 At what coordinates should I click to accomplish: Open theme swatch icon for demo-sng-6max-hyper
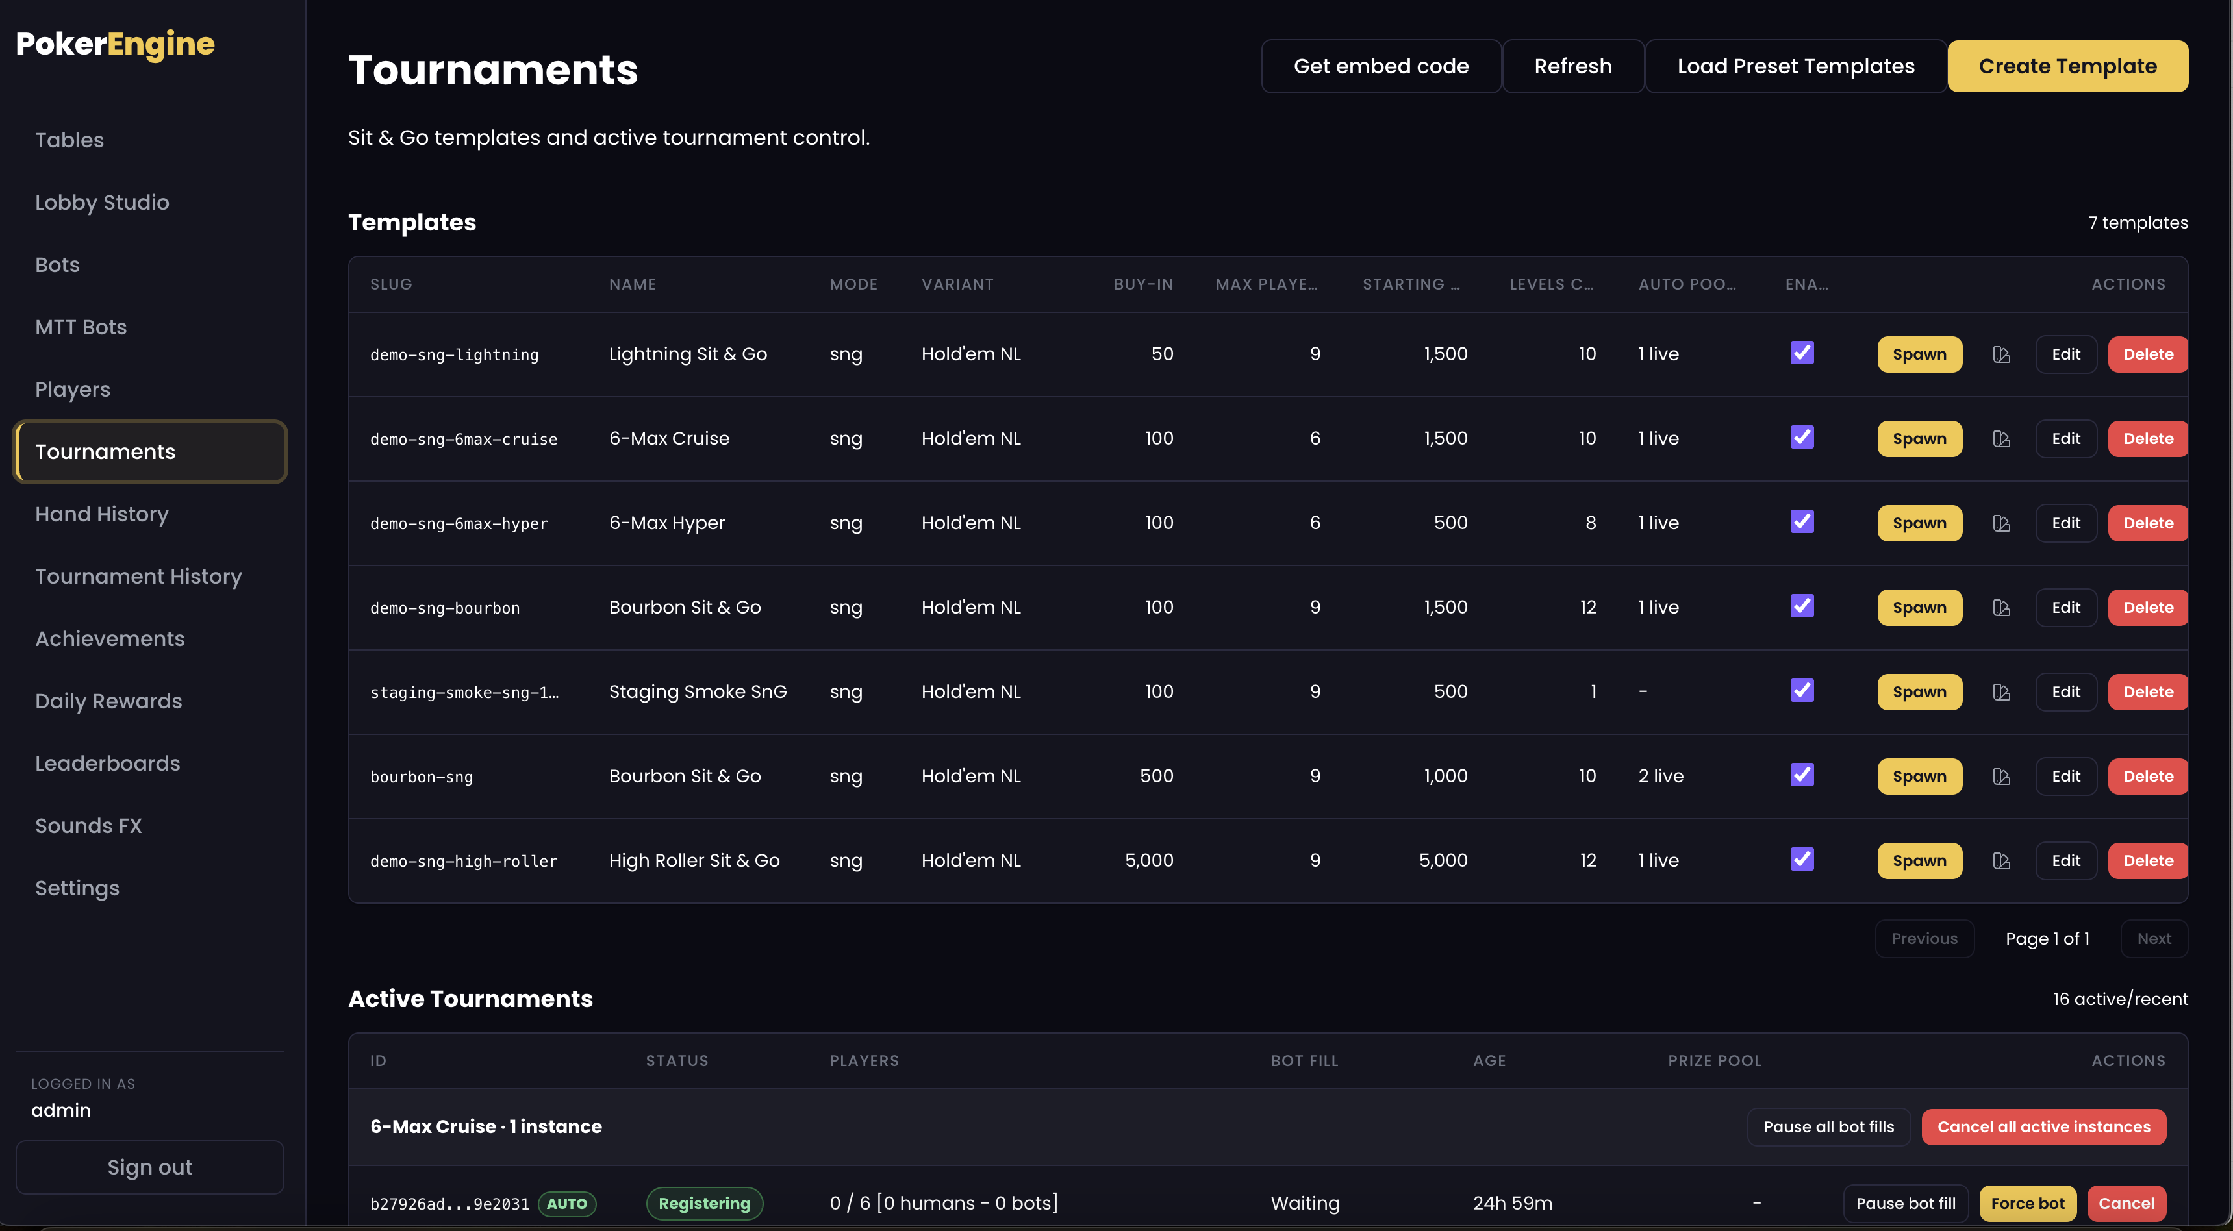pyautogui.click(x=2000, y=523)
